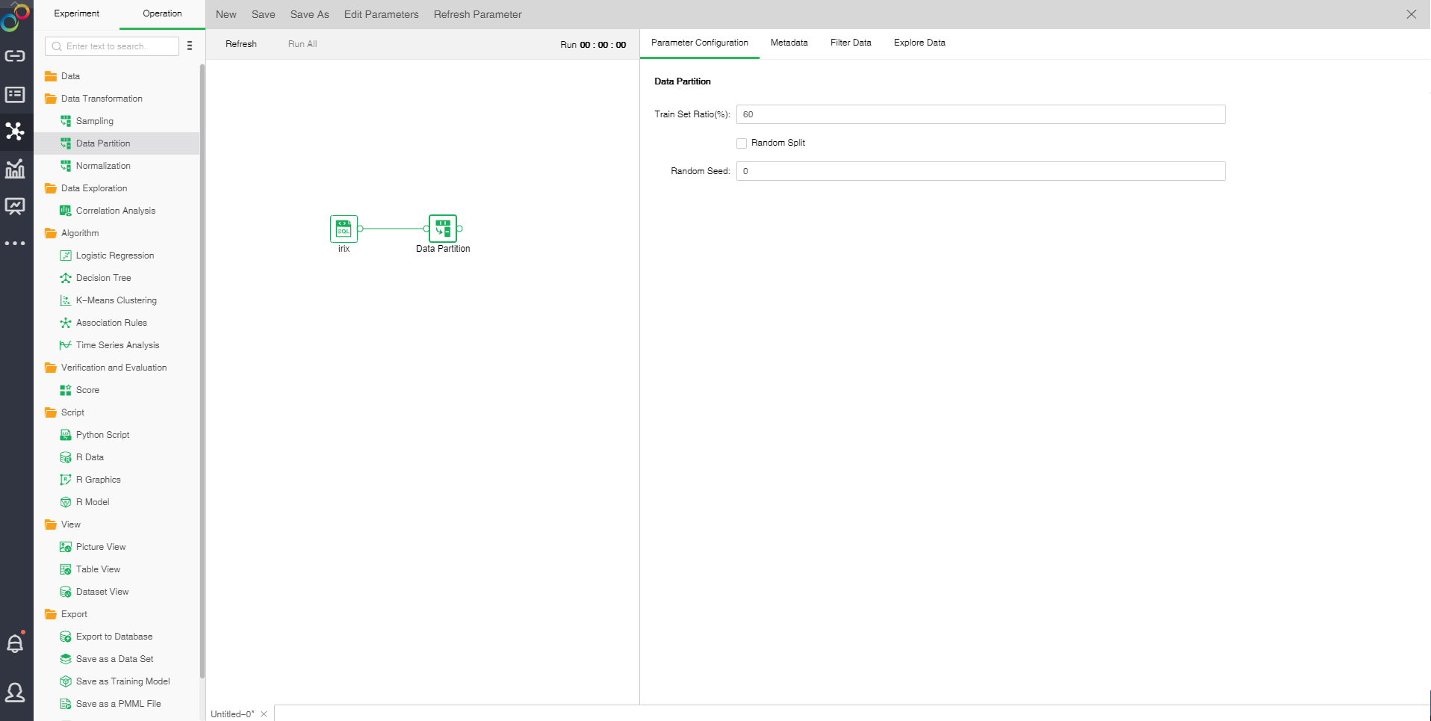This screenshot has width=1431, height=721.
Task: Switch to the Operation tab
Action: tap(162, 13)
